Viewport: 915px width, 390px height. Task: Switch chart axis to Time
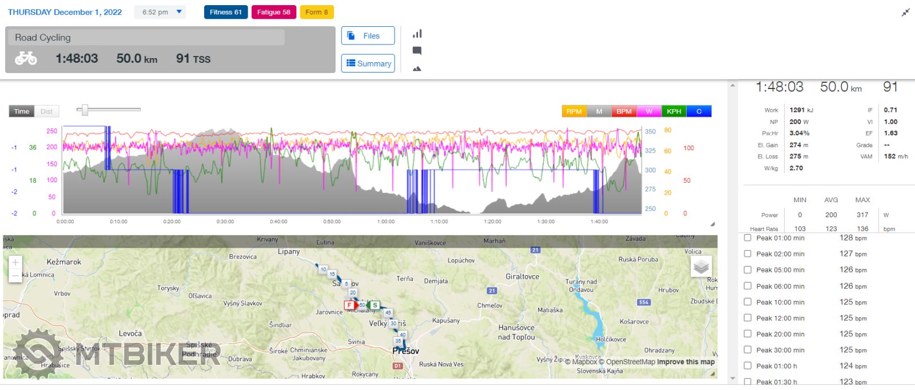[22, 111]
